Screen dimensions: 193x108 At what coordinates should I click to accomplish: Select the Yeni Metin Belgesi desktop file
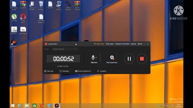[14, 6]
